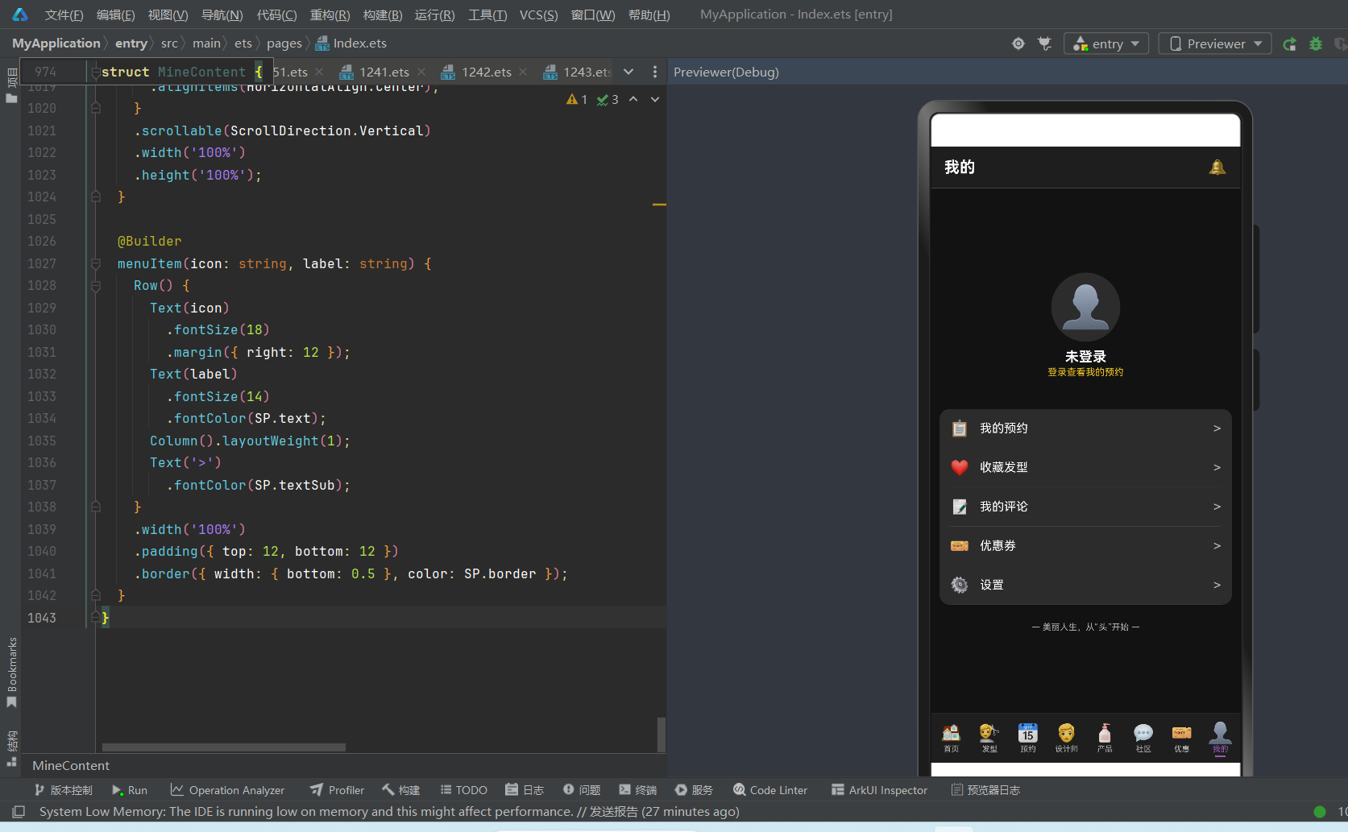Viewport: 1348px width, 832px height.
Task: Click the locate target icon in toolbar
Action: tap(1018, 43)
